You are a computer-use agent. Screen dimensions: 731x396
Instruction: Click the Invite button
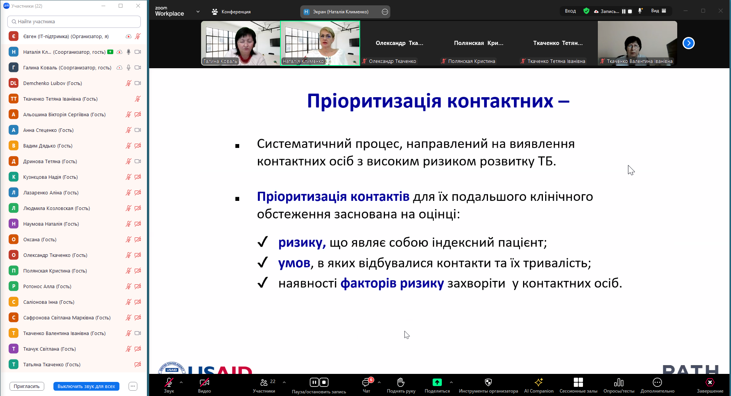click(x=27, y=386)
